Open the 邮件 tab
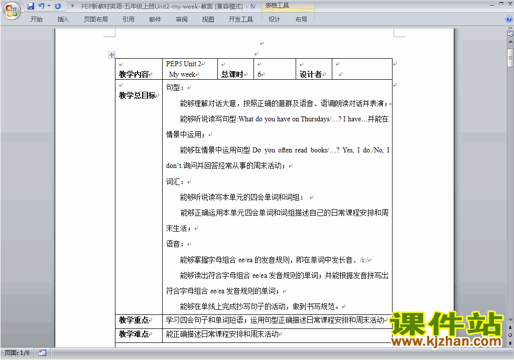 (x=155, y=20)
